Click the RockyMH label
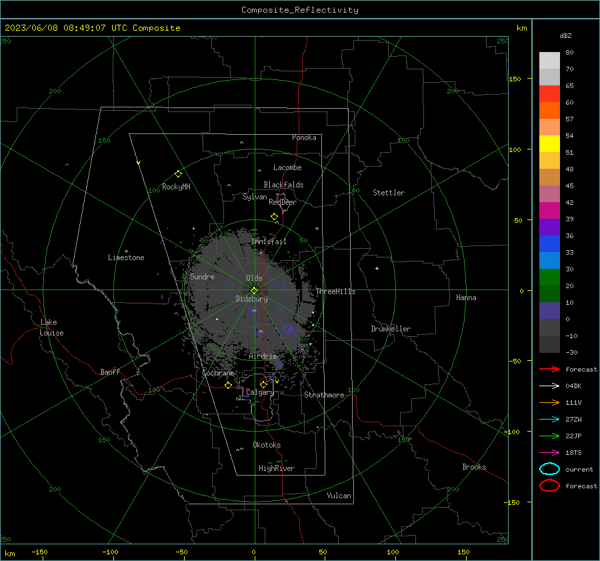The image size is (600, 561). (176, 187)
